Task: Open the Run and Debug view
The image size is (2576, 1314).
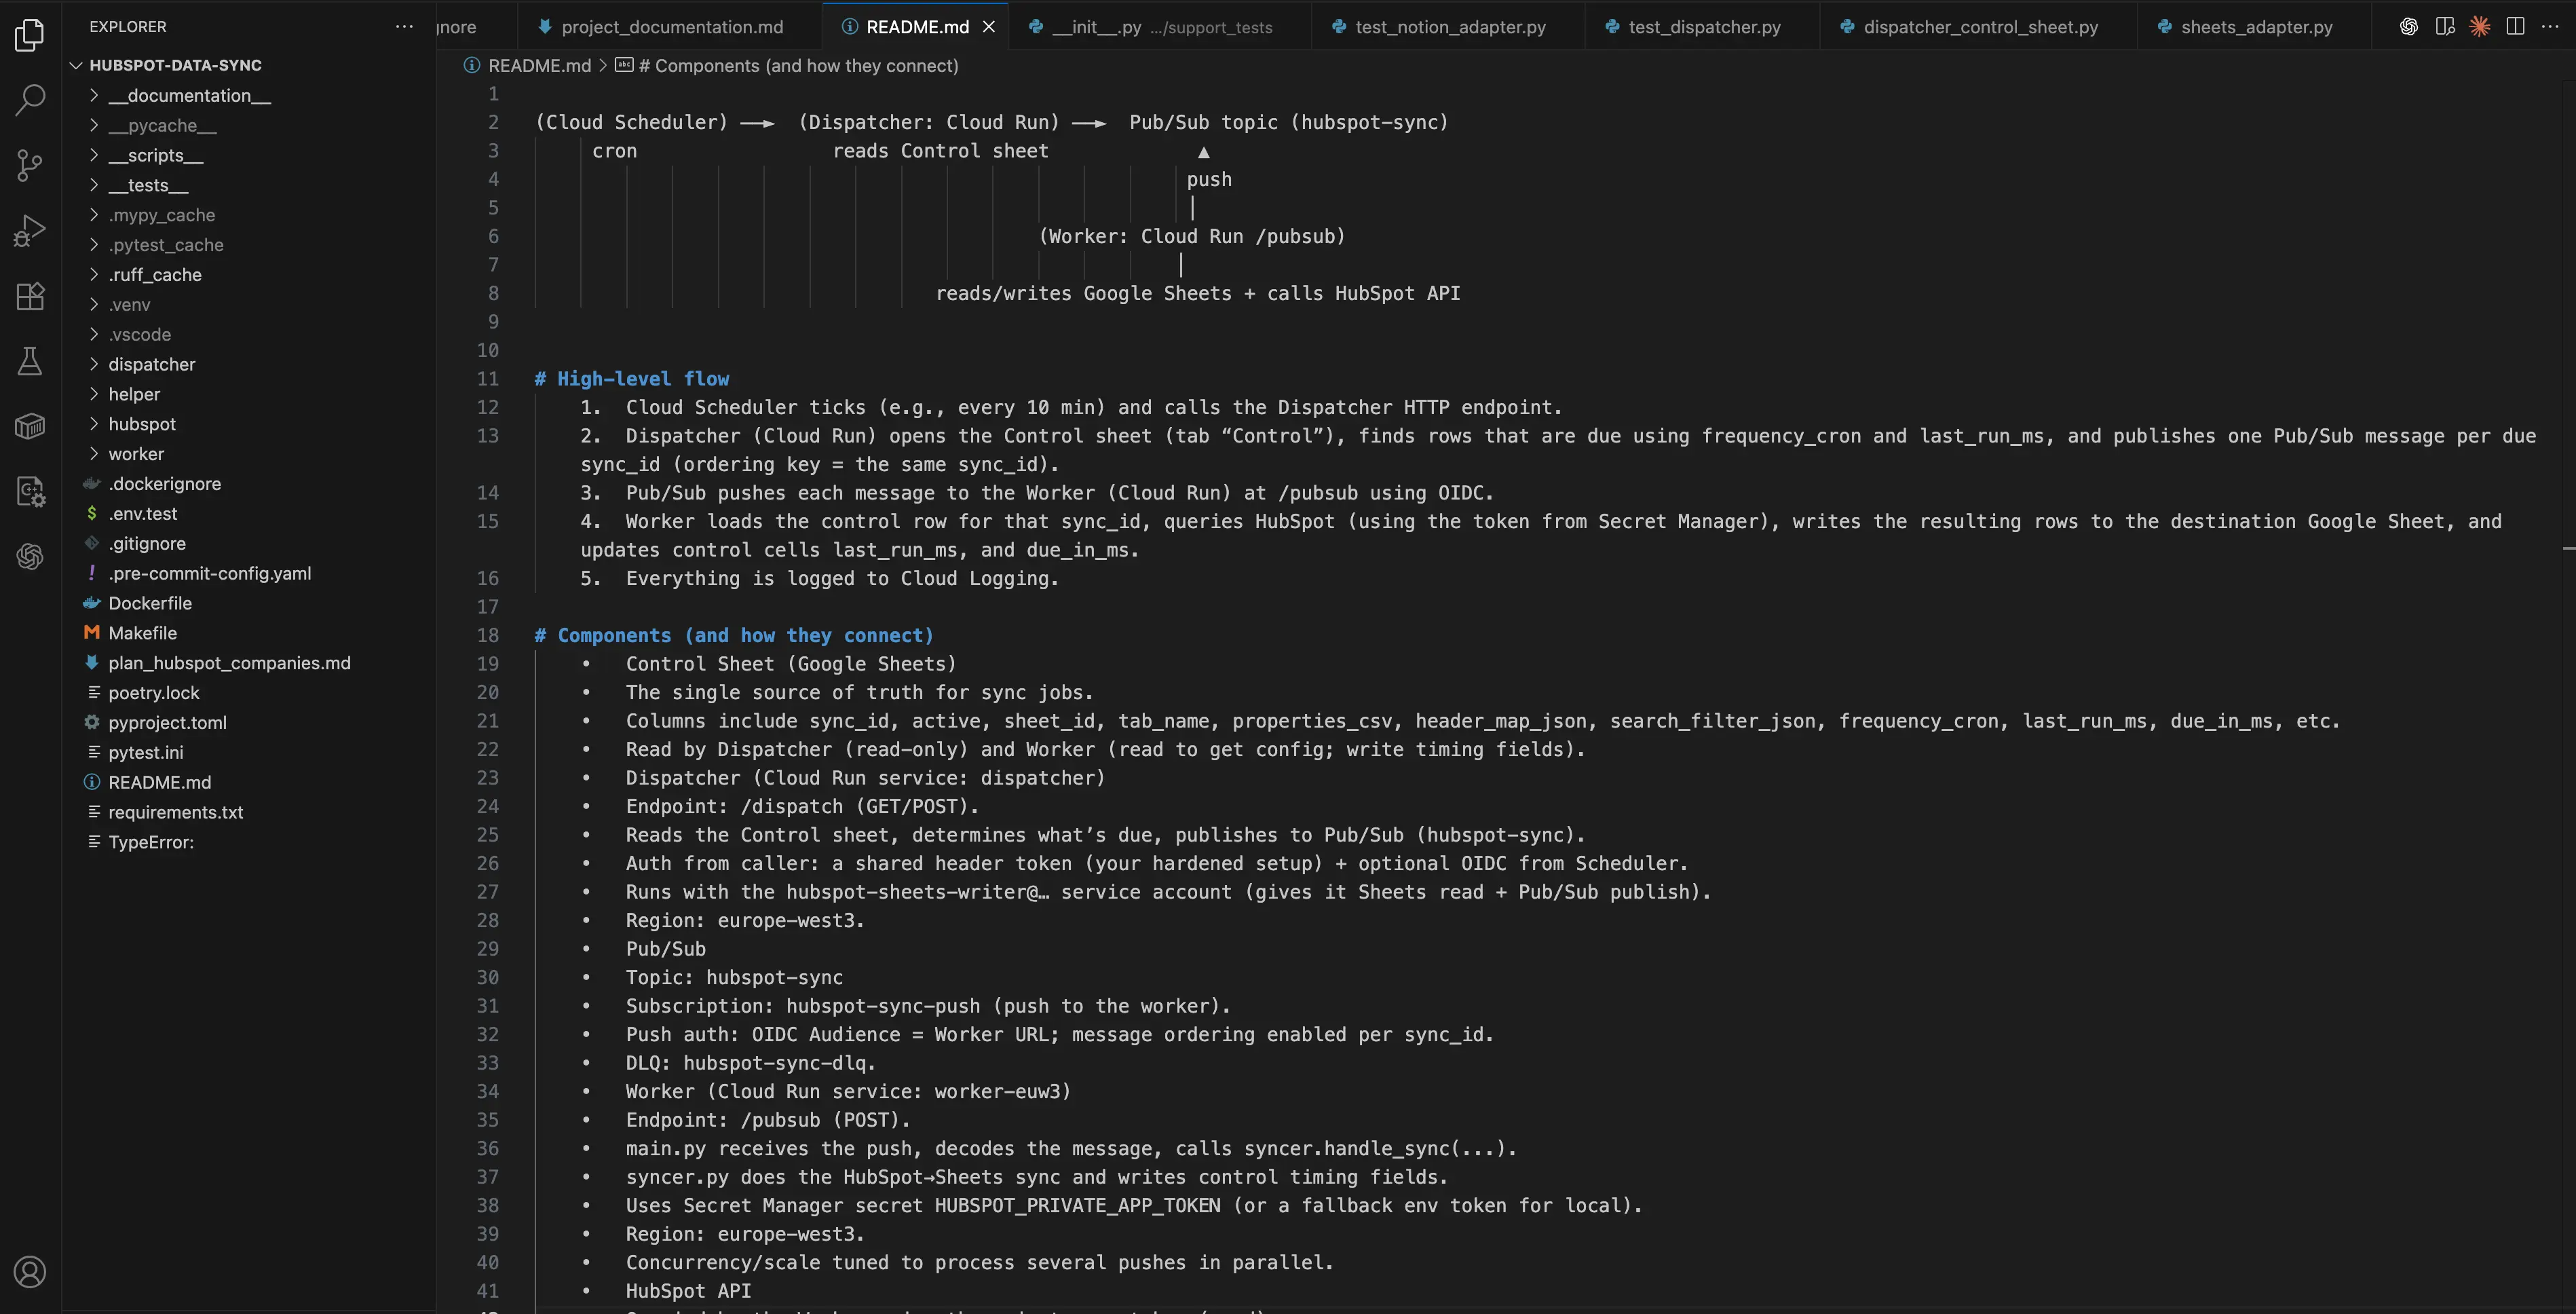Action: point(30,229)
